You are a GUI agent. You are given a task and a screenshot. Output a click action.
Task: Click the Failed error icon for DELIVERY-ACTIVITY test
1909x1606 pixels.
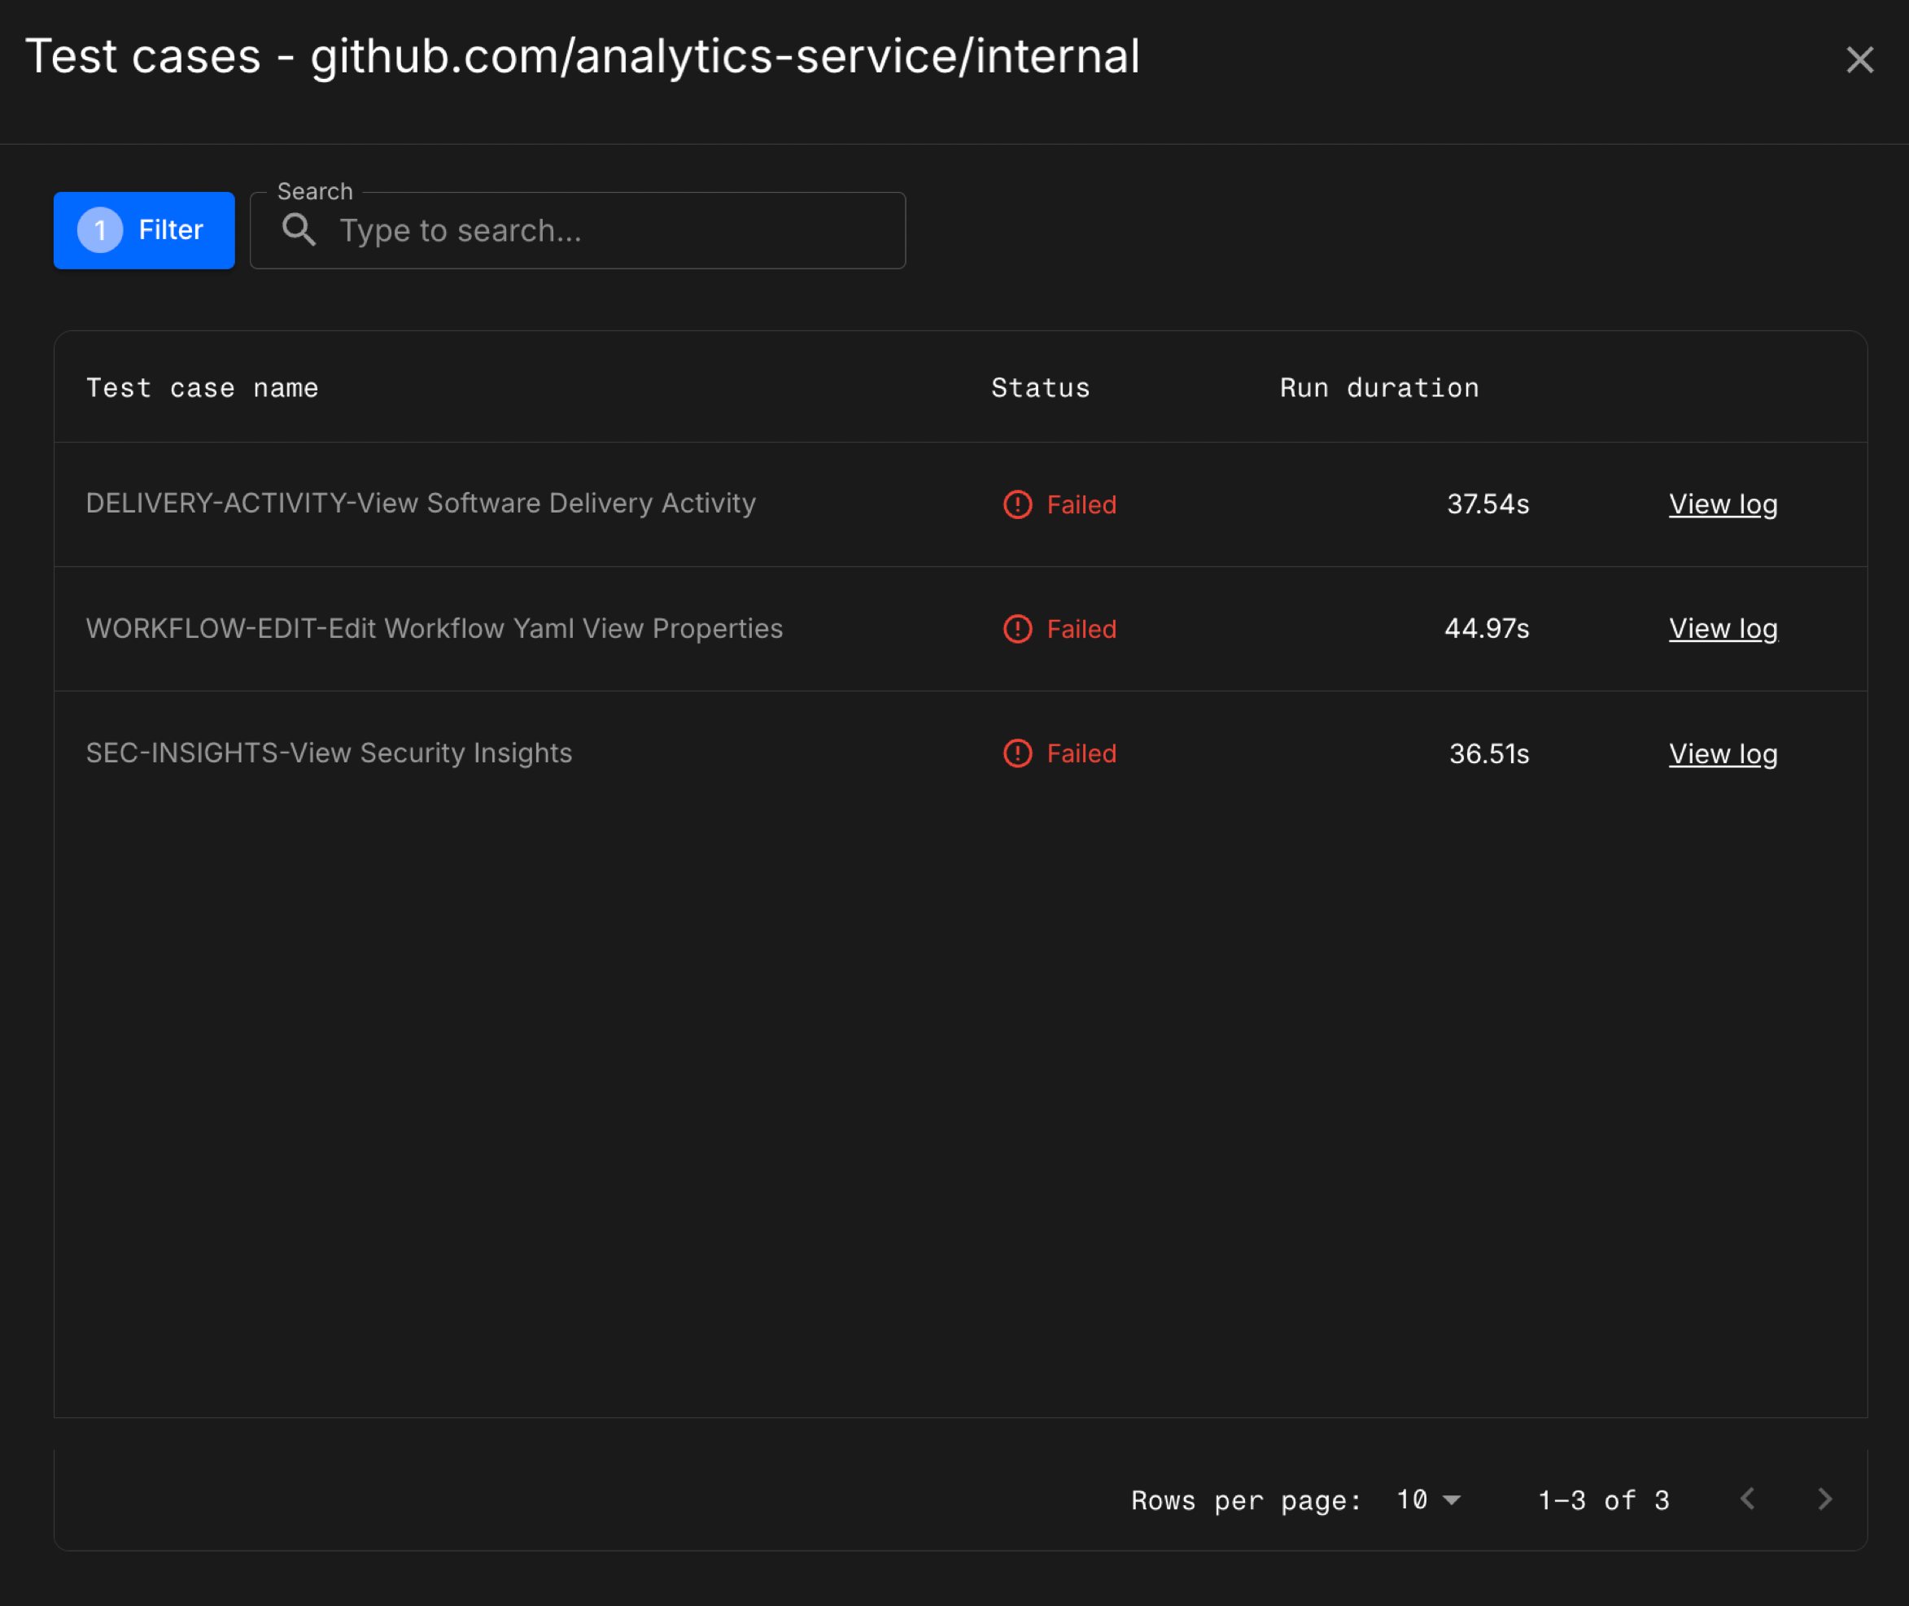pyautogui.click(x=1017, y=504)
